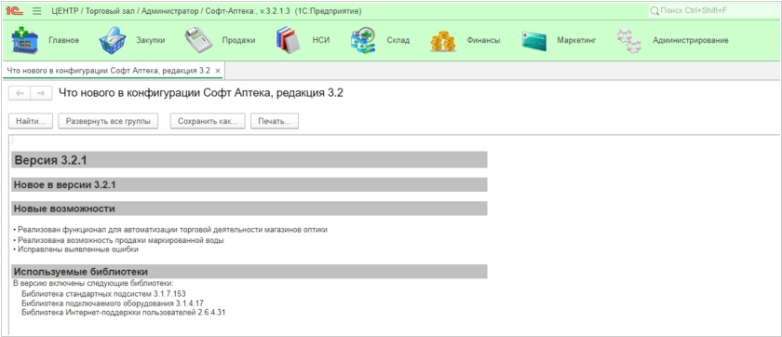Image resolution: width=782 pixels, height=337 pixels.
Task: Collapse the Используемые библиотеки group
Action: [249, 272]
